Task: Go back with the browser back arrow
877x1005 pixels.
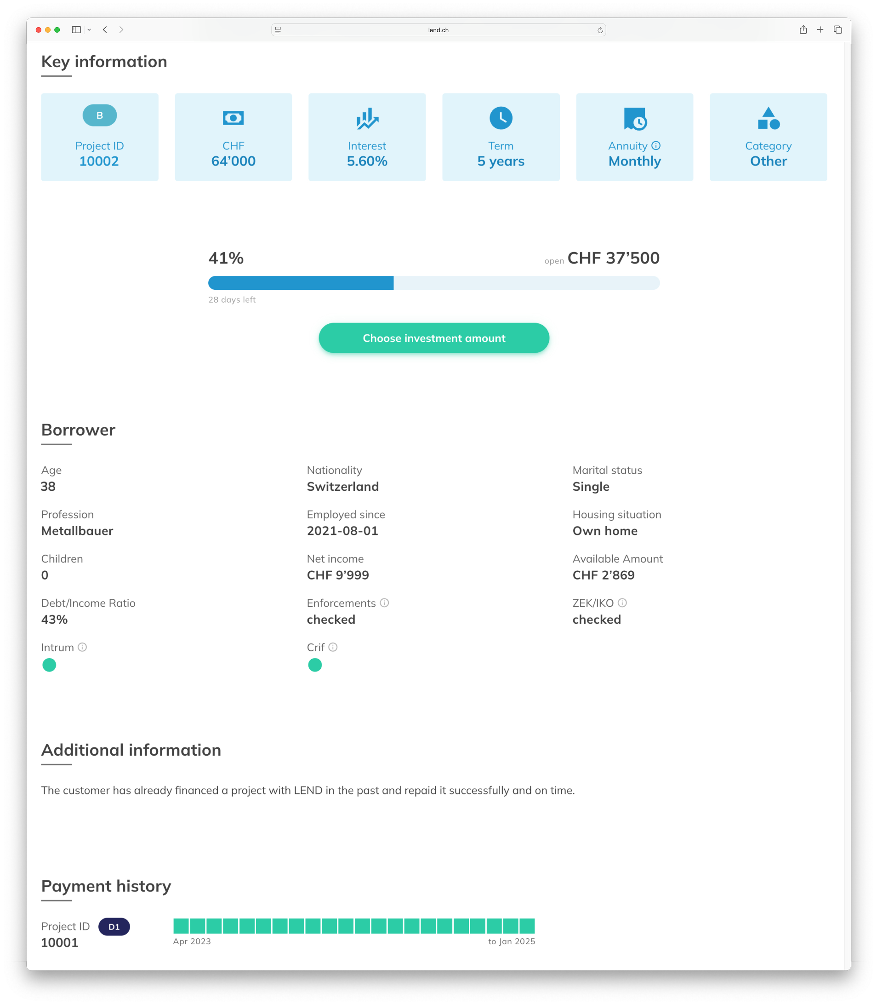Action: pos(105,30)
